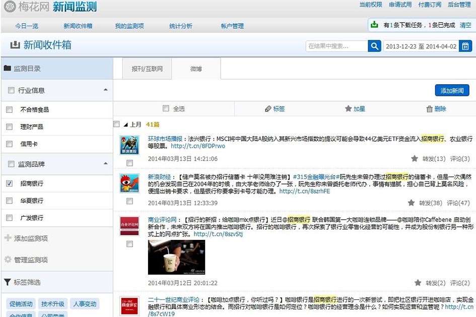
Task: Go to 新闻收件箱 in navigation bar
Action: [x=78, y=26]
